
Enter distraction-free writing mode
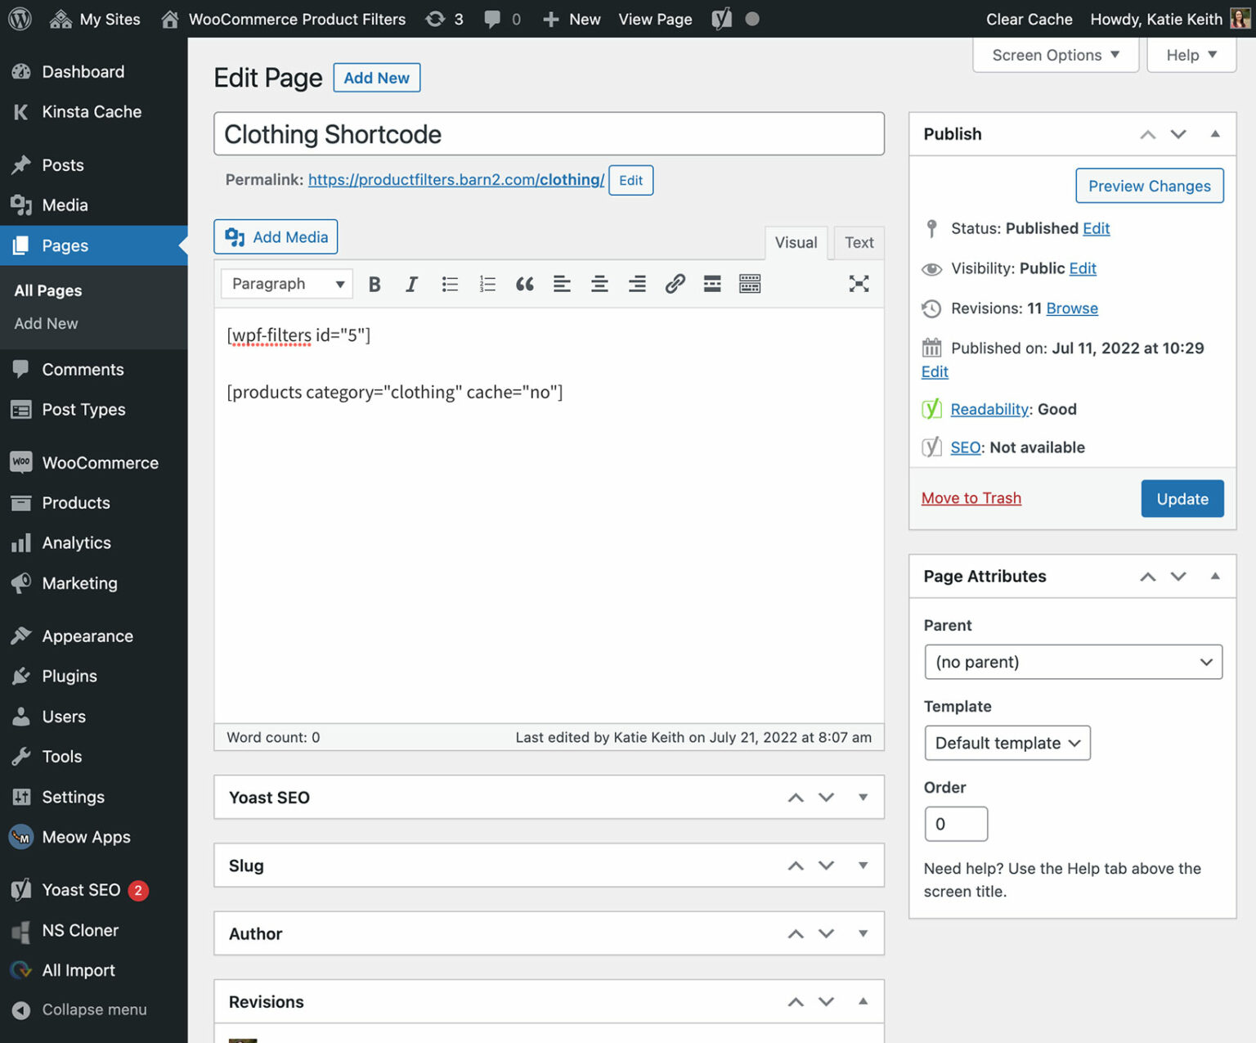[x=858, y=284]
